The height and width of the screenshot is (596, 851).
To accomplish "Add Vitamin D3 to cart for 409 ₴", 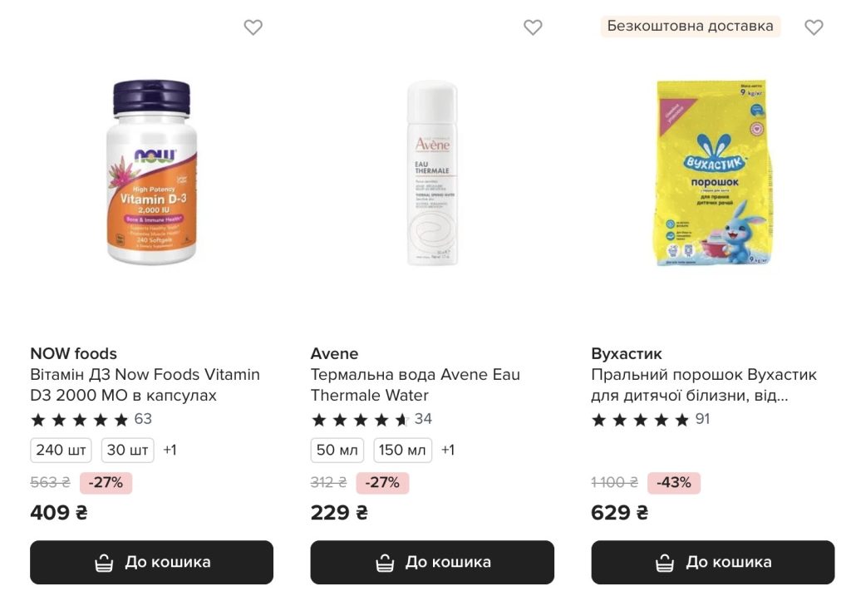I will coord(151,563).
